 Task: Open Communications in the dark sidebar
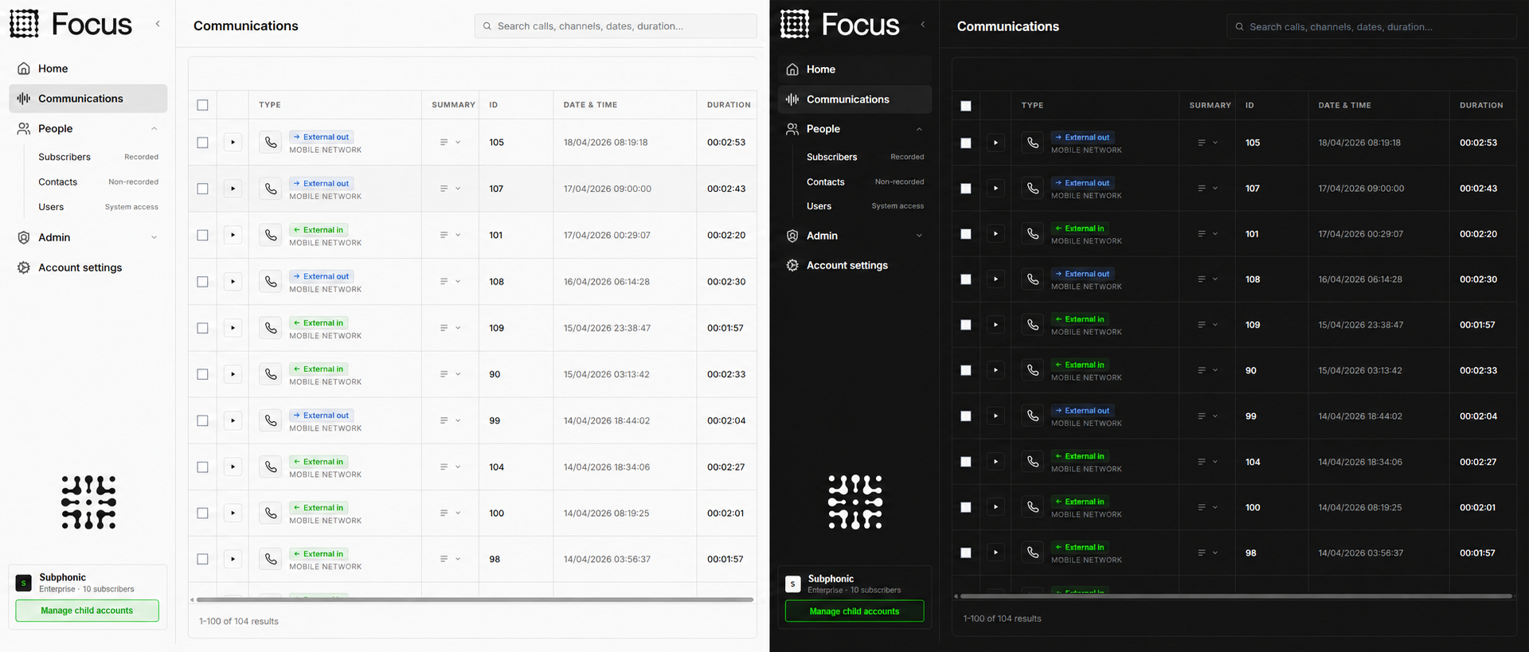click(x=854, y=100)
